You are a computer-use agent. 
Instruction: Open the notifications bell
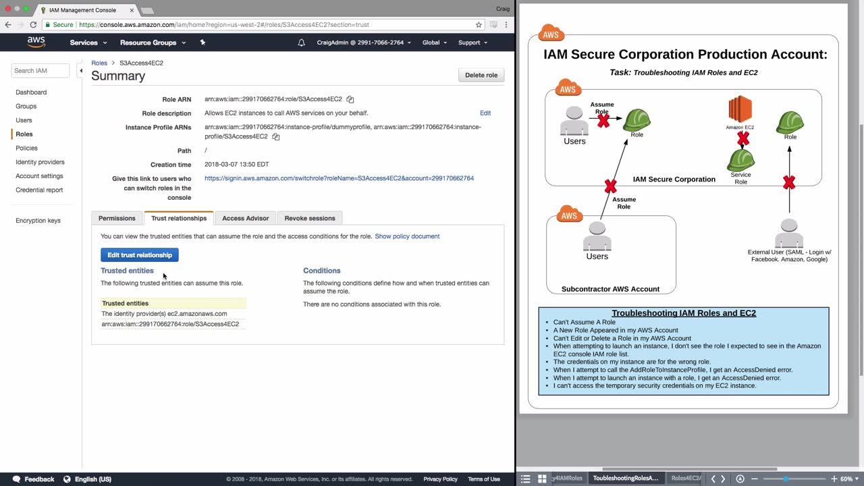pyautogui.click(x=301, y=43)
